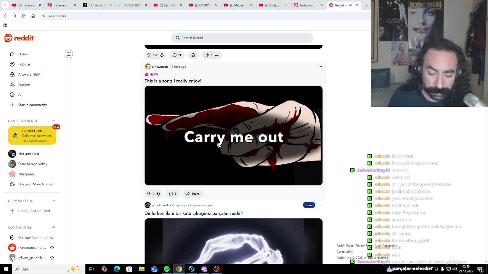Click Create Custom Feed
The height and width of the screenshot is (274, 488).
click(x=34, y=211)
